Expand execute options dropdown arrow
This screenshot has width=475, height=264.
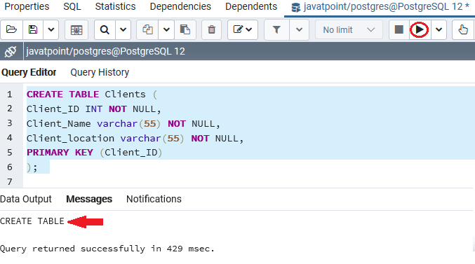coord(439,29)
